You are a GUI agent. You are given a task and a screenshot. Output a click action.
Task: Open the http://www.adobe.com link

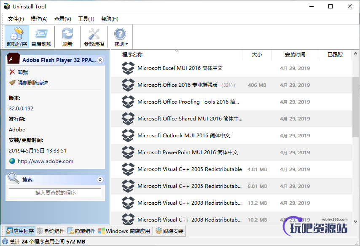click(46, 161)
